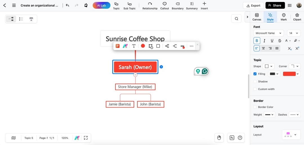Uncheck the Filling checkbox
This screenshot has height=145, width=304.
[255, 74]
